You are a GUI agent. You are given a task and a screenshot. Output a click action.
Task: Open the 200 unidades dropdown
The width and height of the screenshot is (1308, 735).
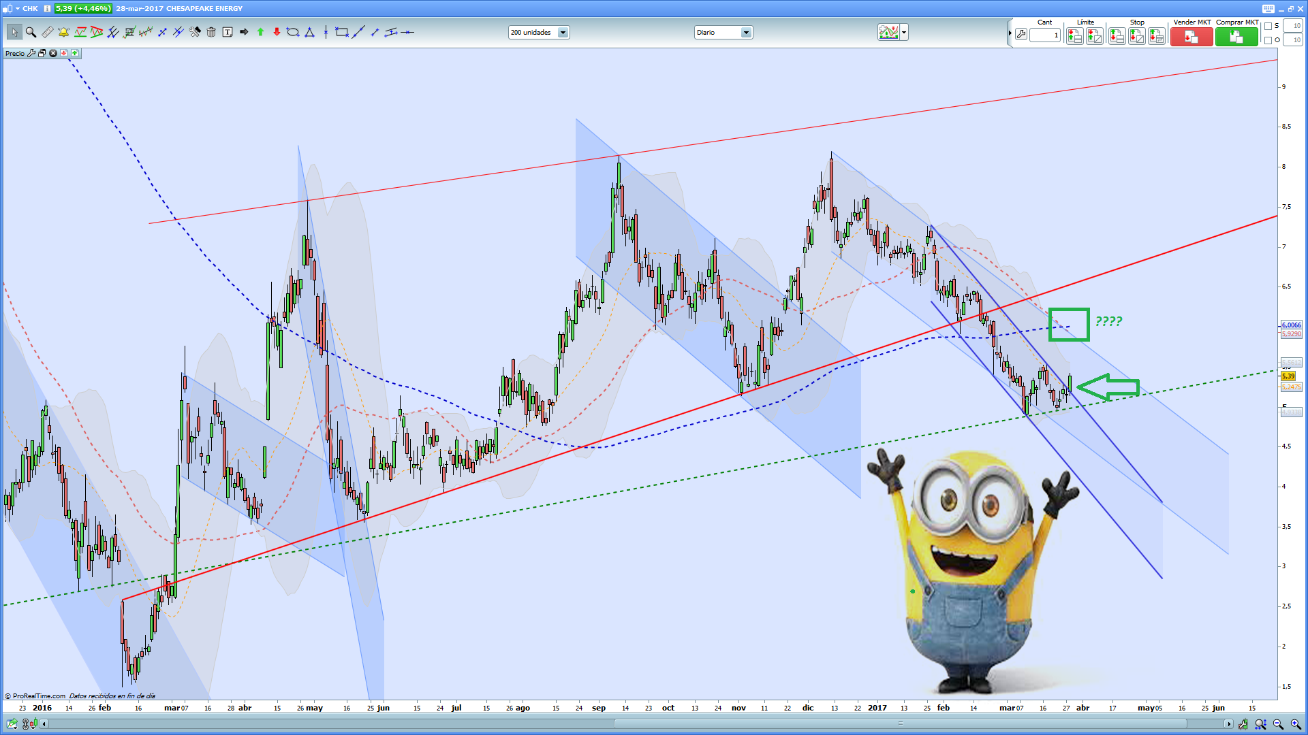563,33
